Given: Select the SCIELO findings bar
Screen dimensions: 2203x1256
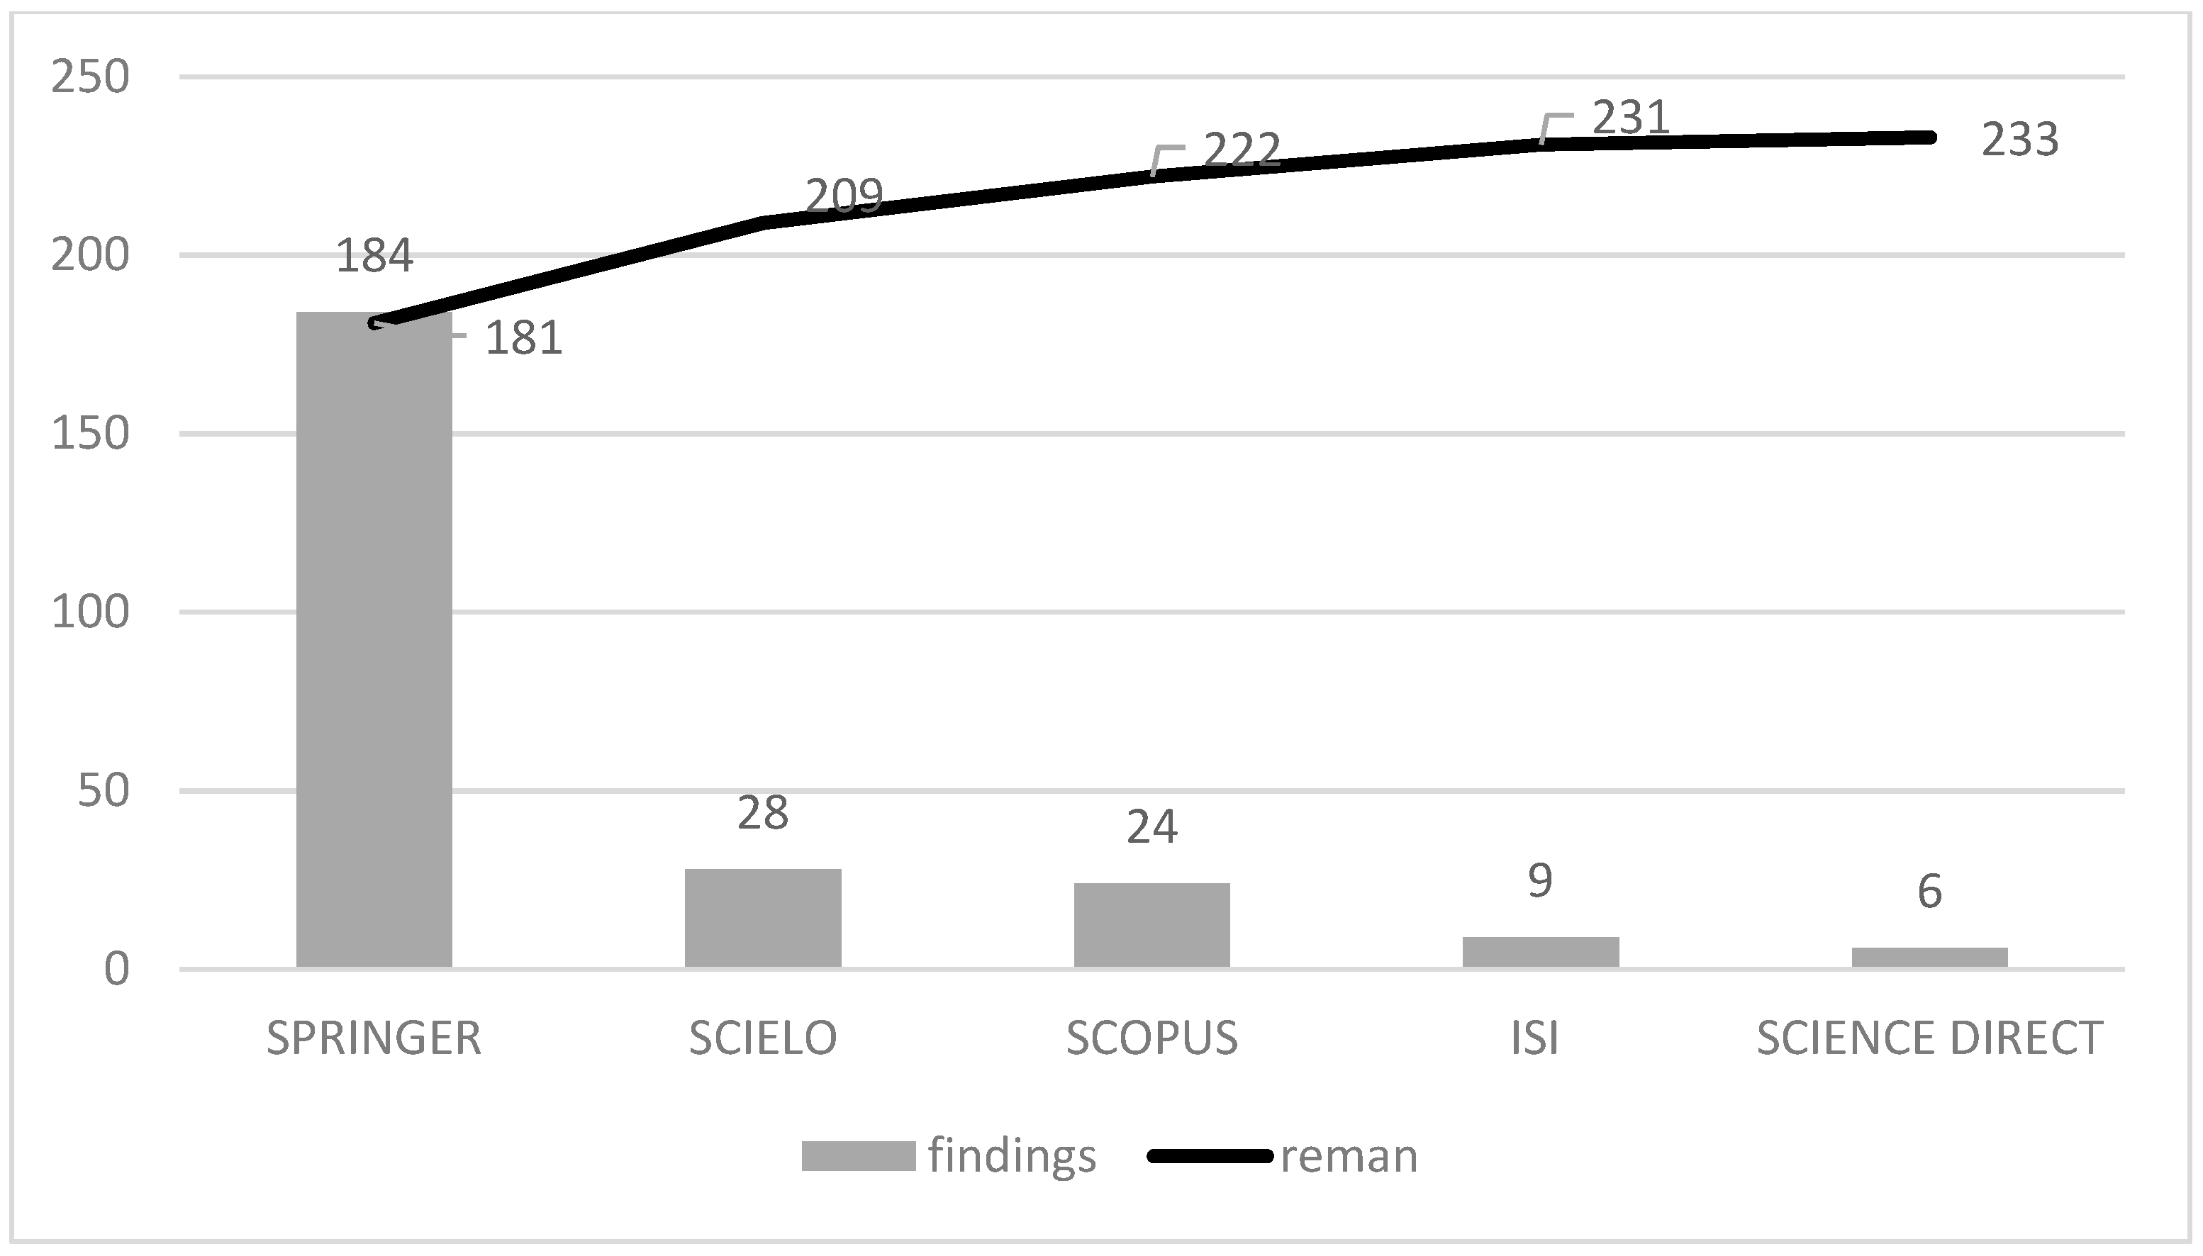Looking at the screenshot, I should tap(763, 918).
